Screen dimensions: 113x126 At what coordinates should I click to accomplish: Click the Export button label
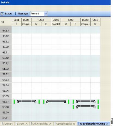pos(8,14)
